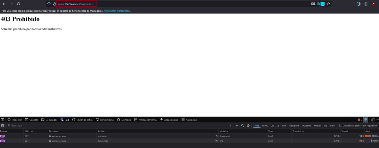Viewport: 379px width, 148px height.
Task: Filter requests by HTML
Action: (265, 126)
